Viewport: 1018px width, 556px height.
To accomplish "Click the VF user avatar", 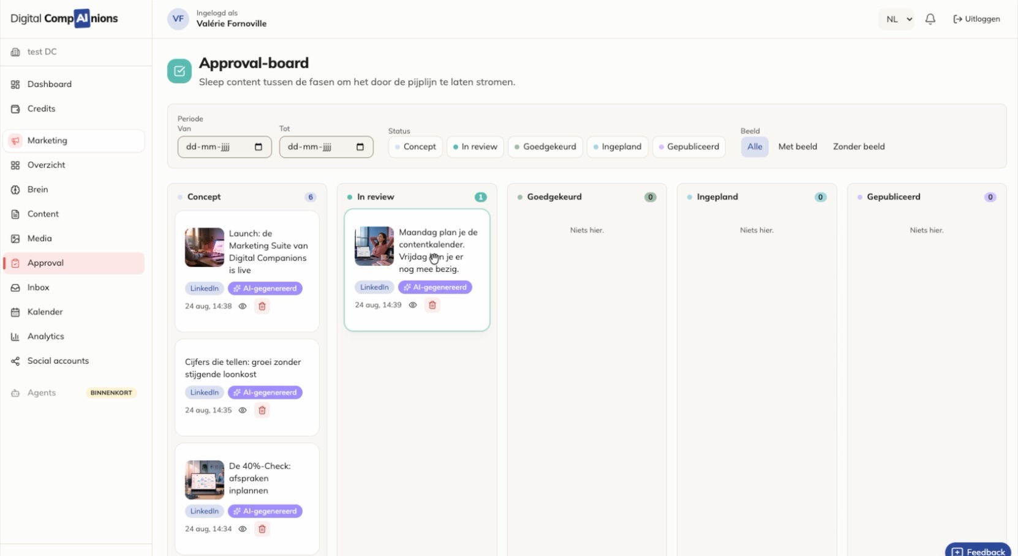I will click(x=178, y=19).
